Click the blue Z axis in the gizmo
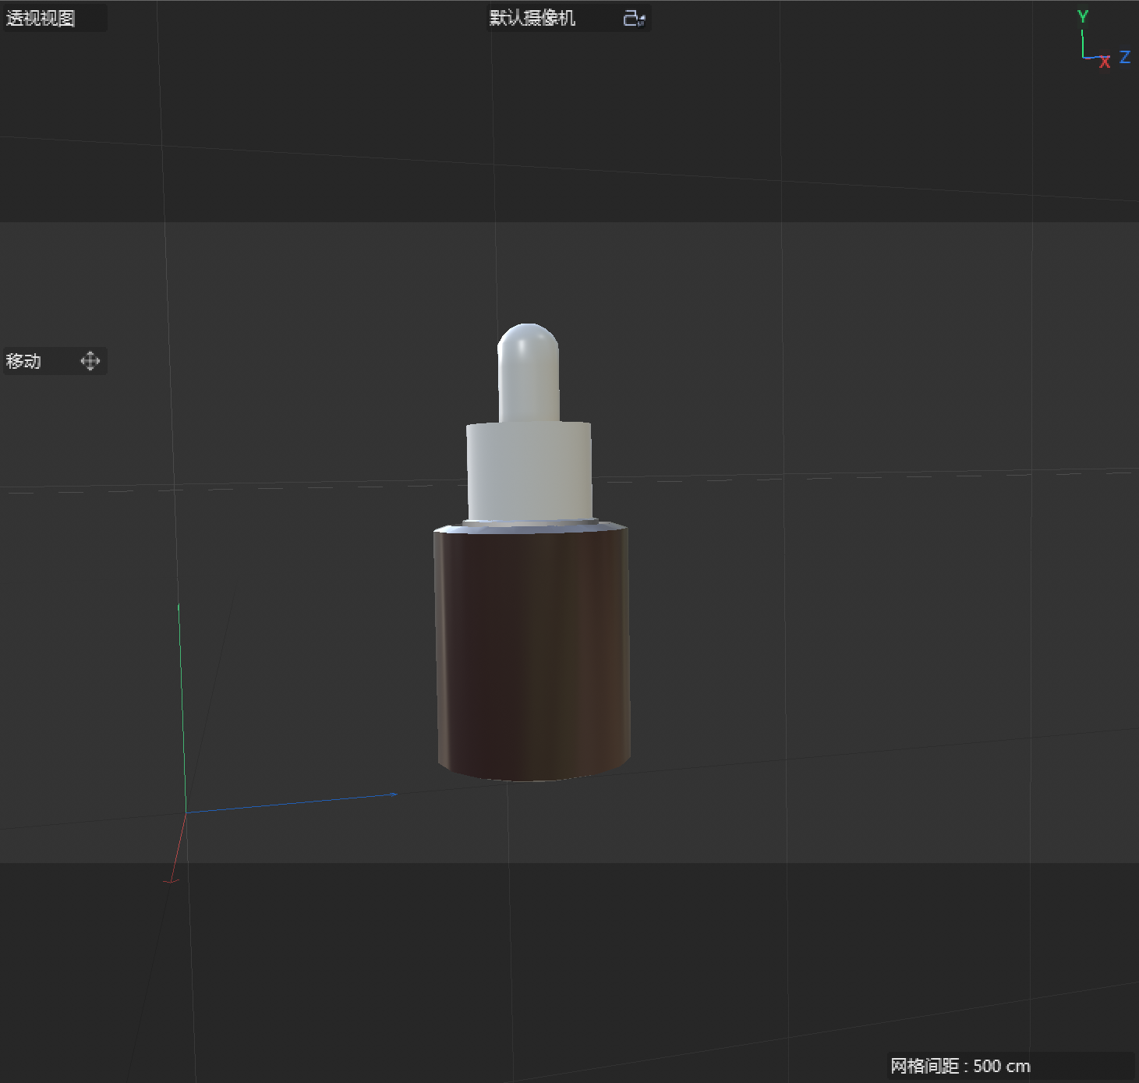This screenshot has height=1083, width=1139. (x=1123, y=58)
